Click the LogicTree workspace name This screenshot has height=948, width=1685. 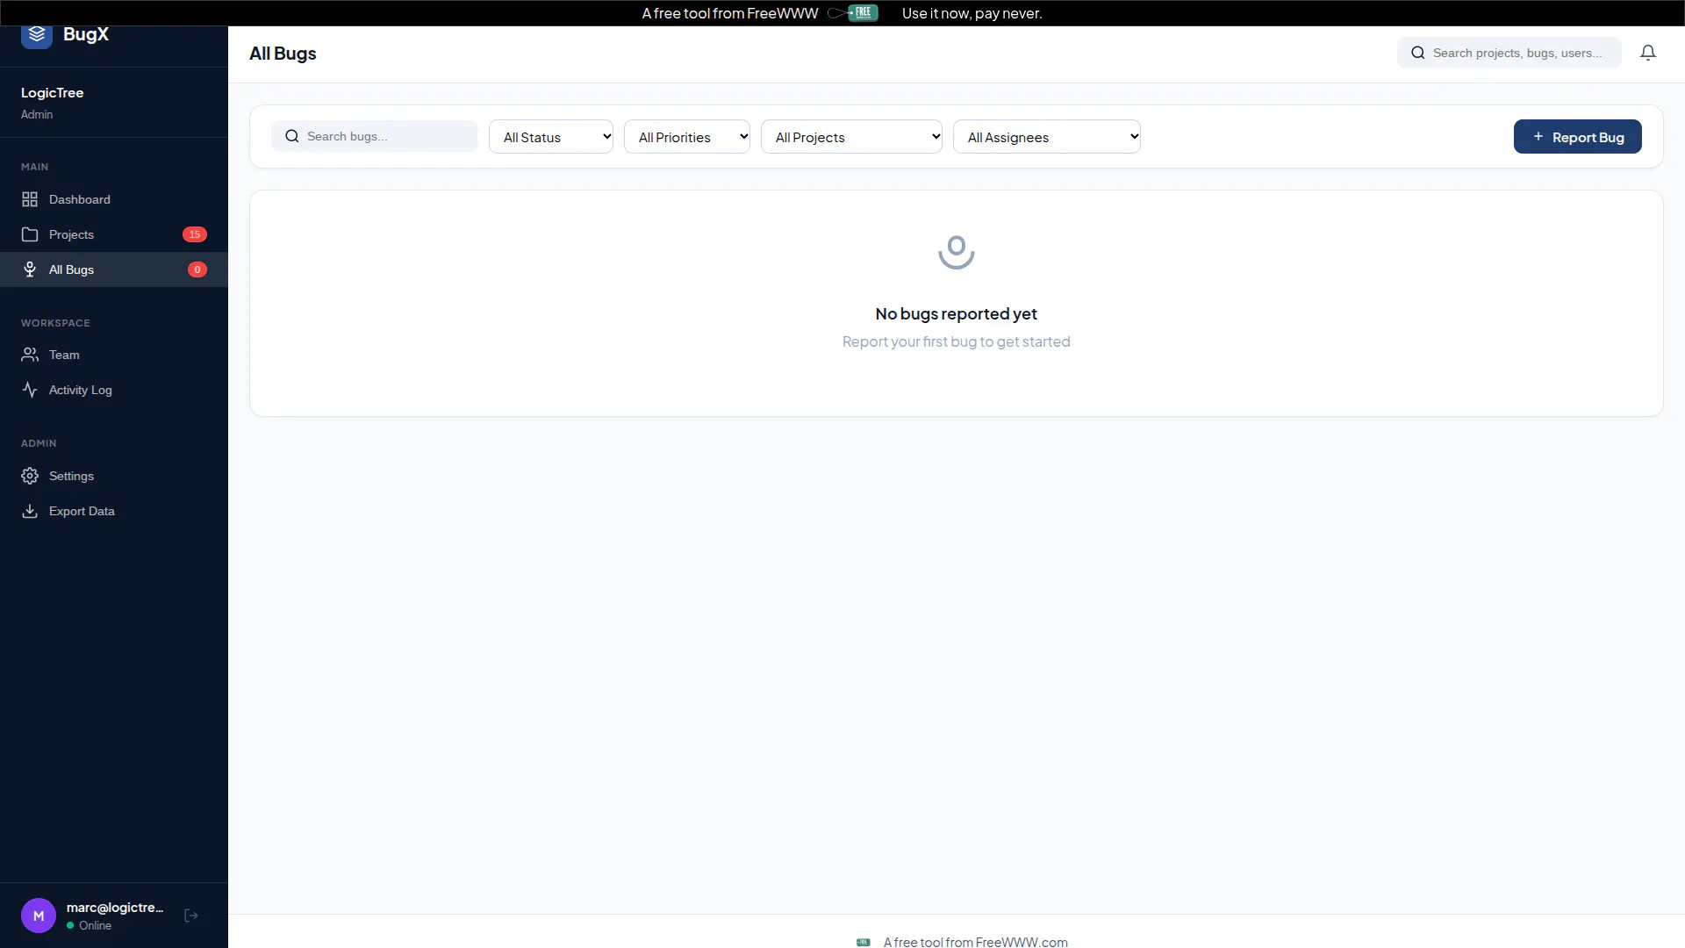pos(53,93)
